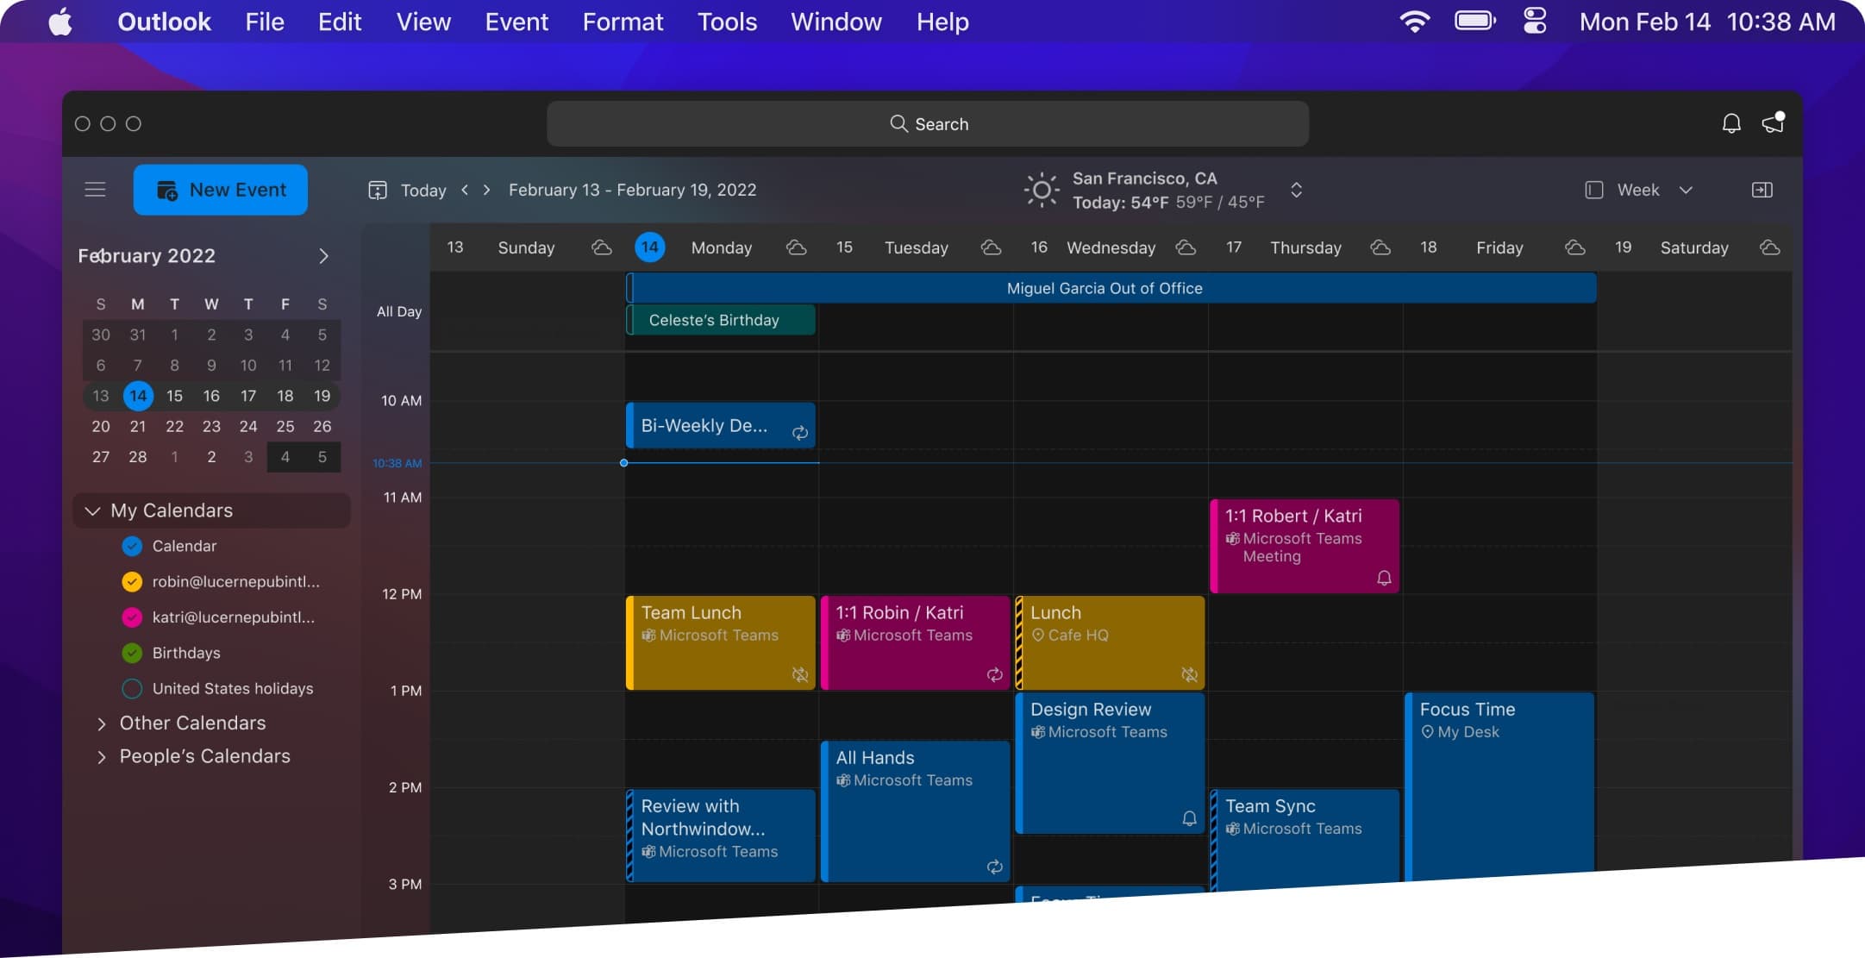Open Team Sync event on Thursday

(x=1305, y=838)
